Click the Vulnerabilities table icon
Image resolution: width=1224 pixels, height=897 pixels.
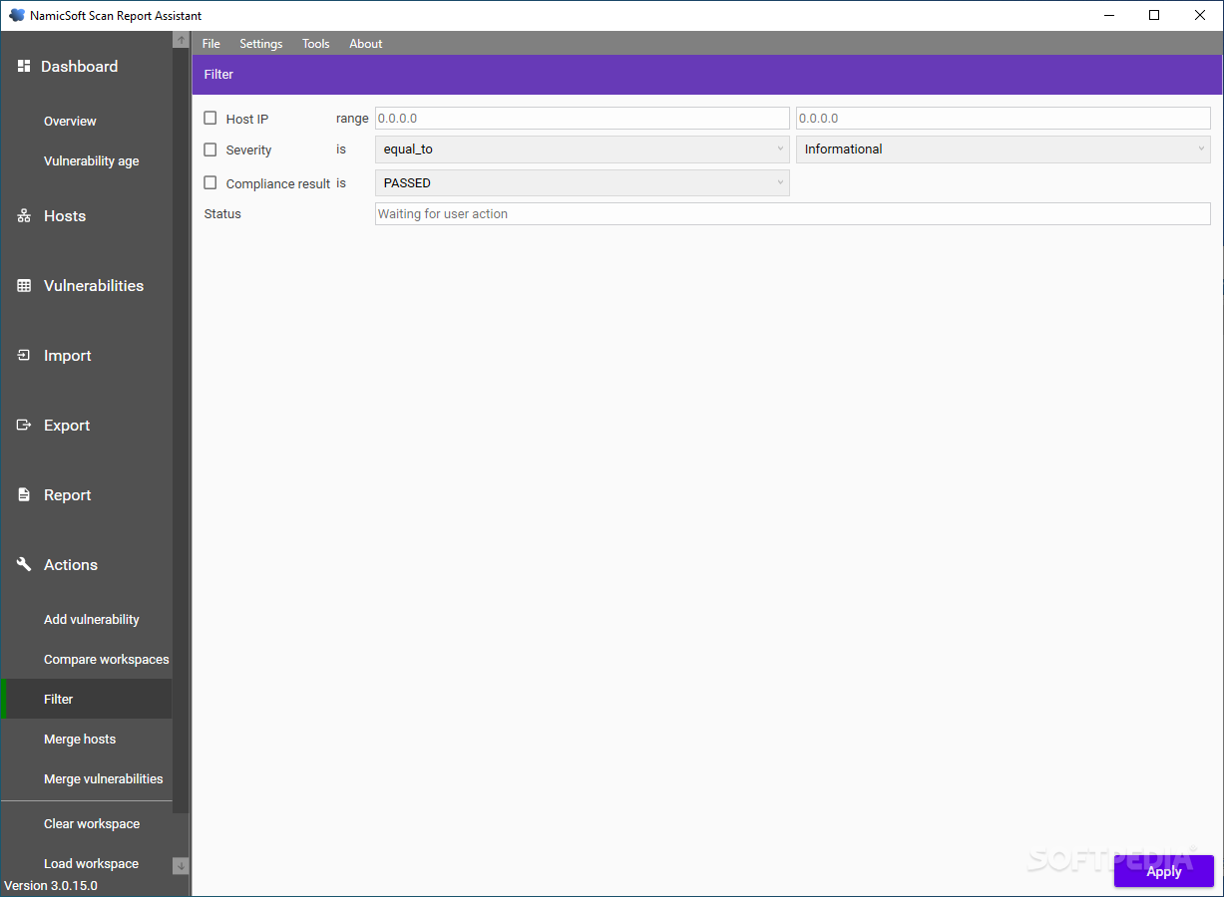tap(24, 286)
